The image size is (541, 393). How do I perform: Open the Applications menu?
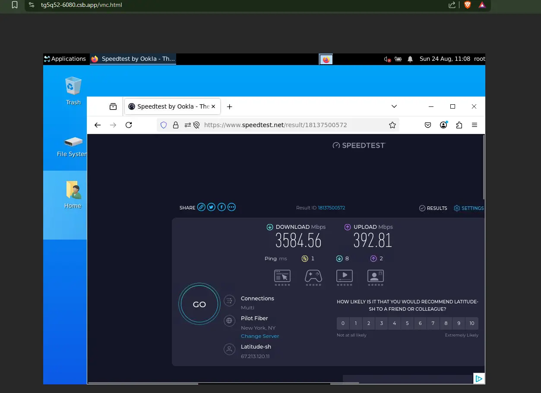click(65, 59)
